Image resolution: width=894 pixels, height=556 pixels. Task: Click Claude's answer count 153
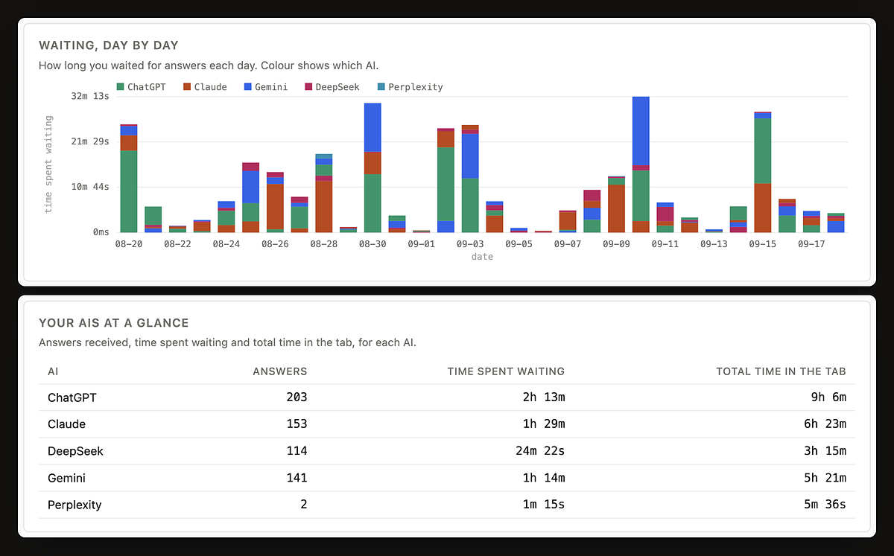(x=297, y=424)
